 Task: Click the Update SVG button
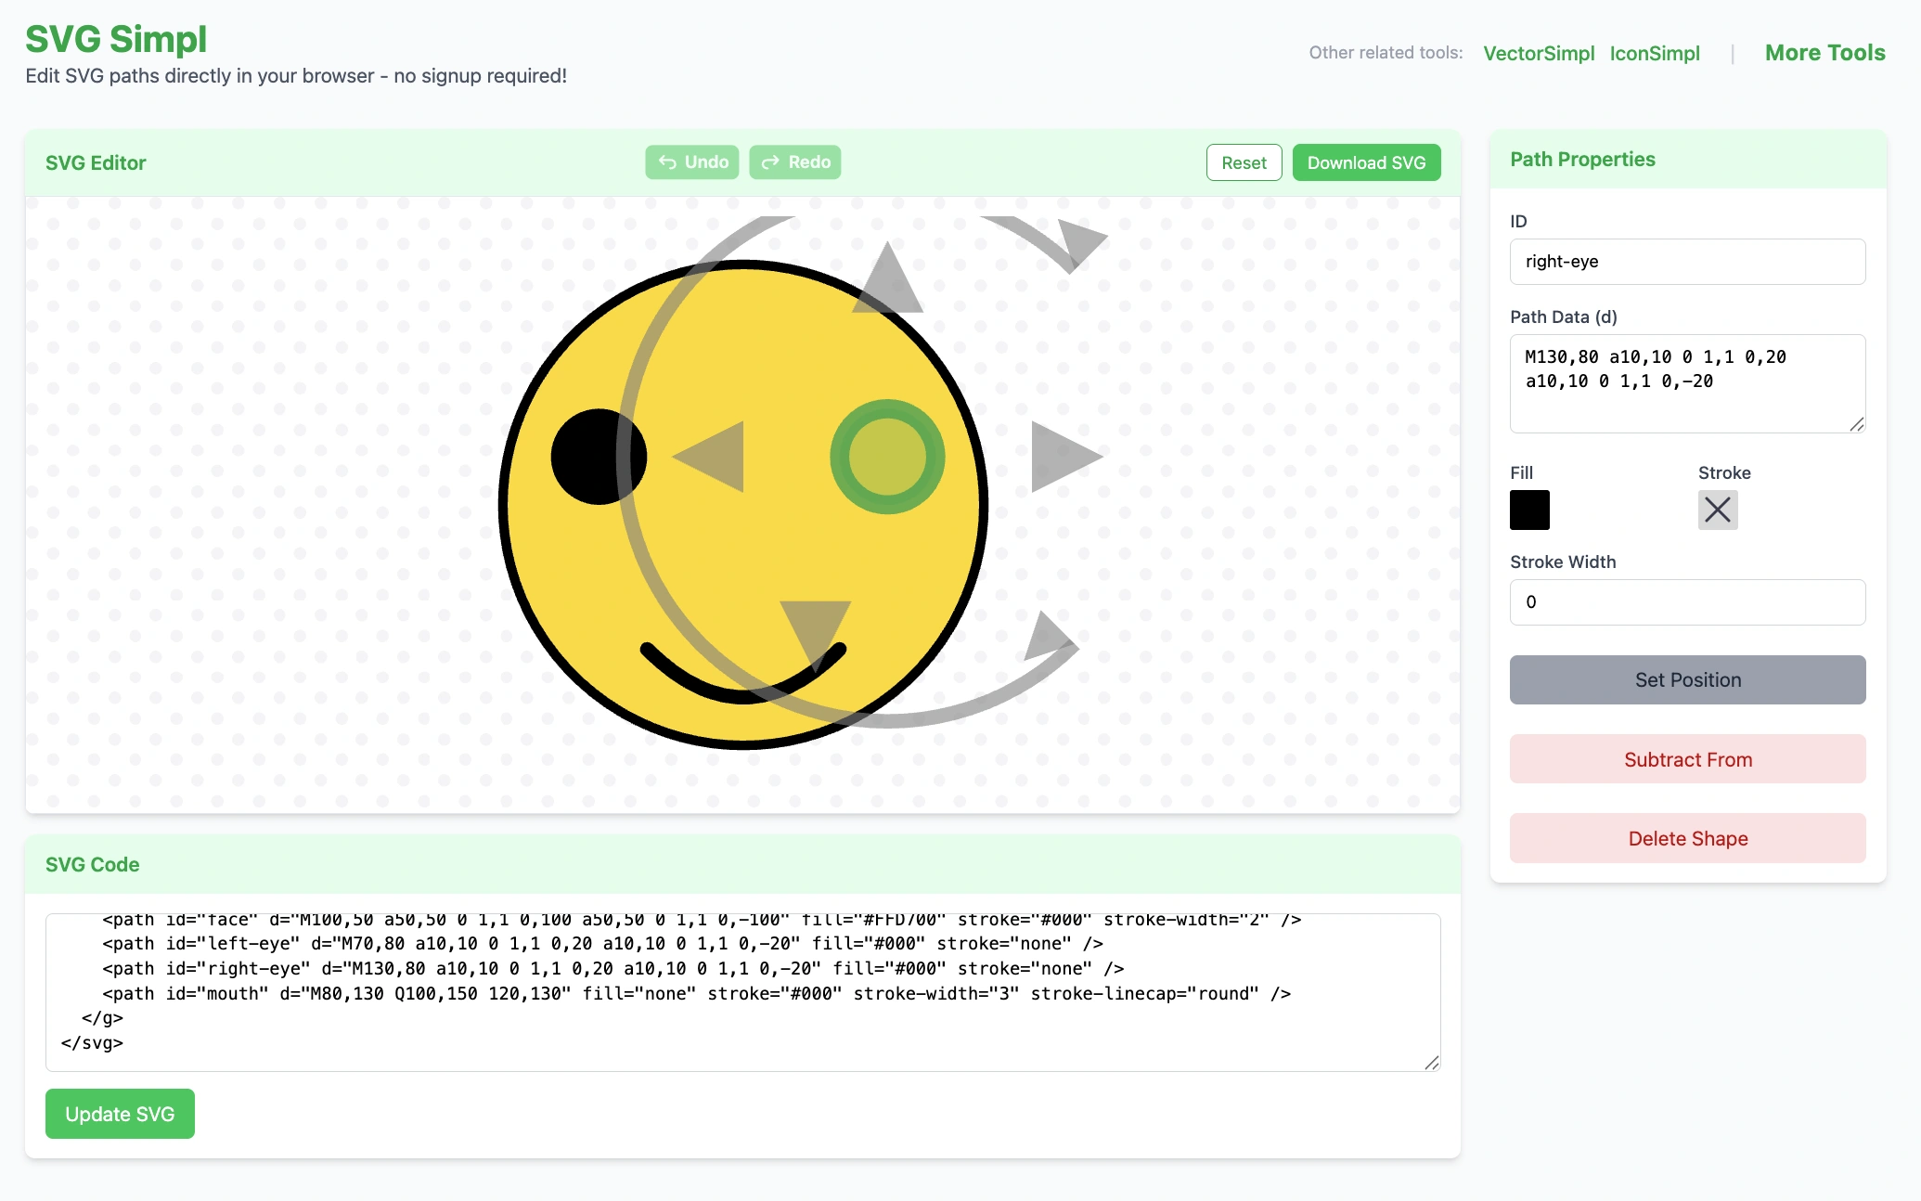coord(120,1114)
